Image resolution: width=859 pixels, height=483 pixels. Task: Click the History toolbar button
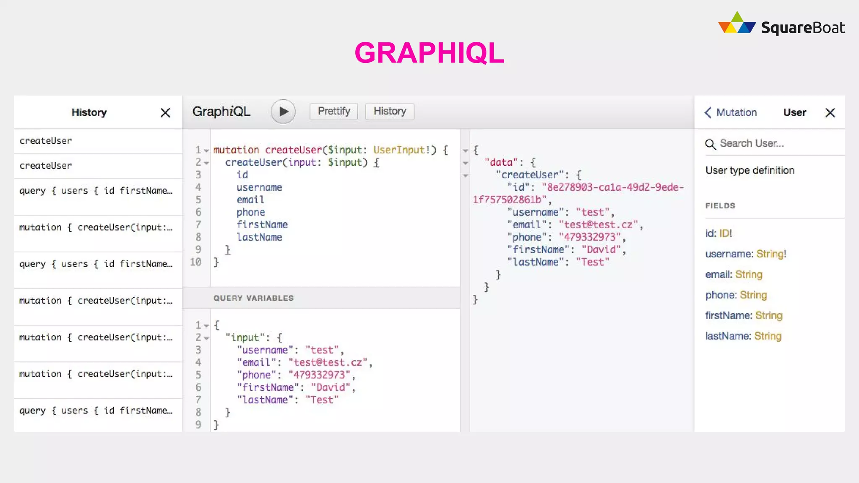pyautogui.click(x=390, y=112)
